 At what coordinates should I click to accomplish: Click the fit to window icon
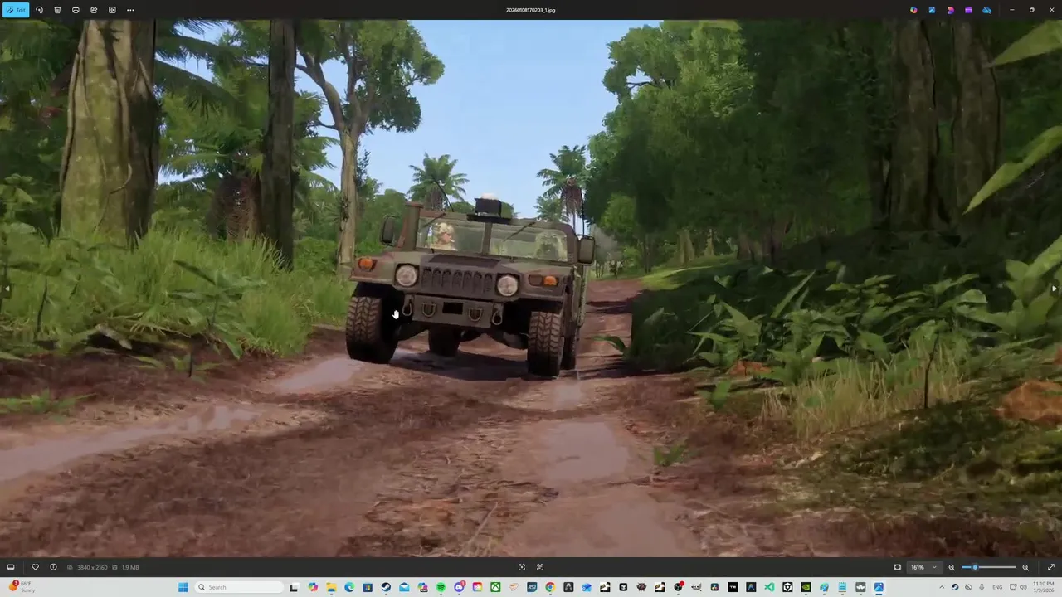[522, 567]
